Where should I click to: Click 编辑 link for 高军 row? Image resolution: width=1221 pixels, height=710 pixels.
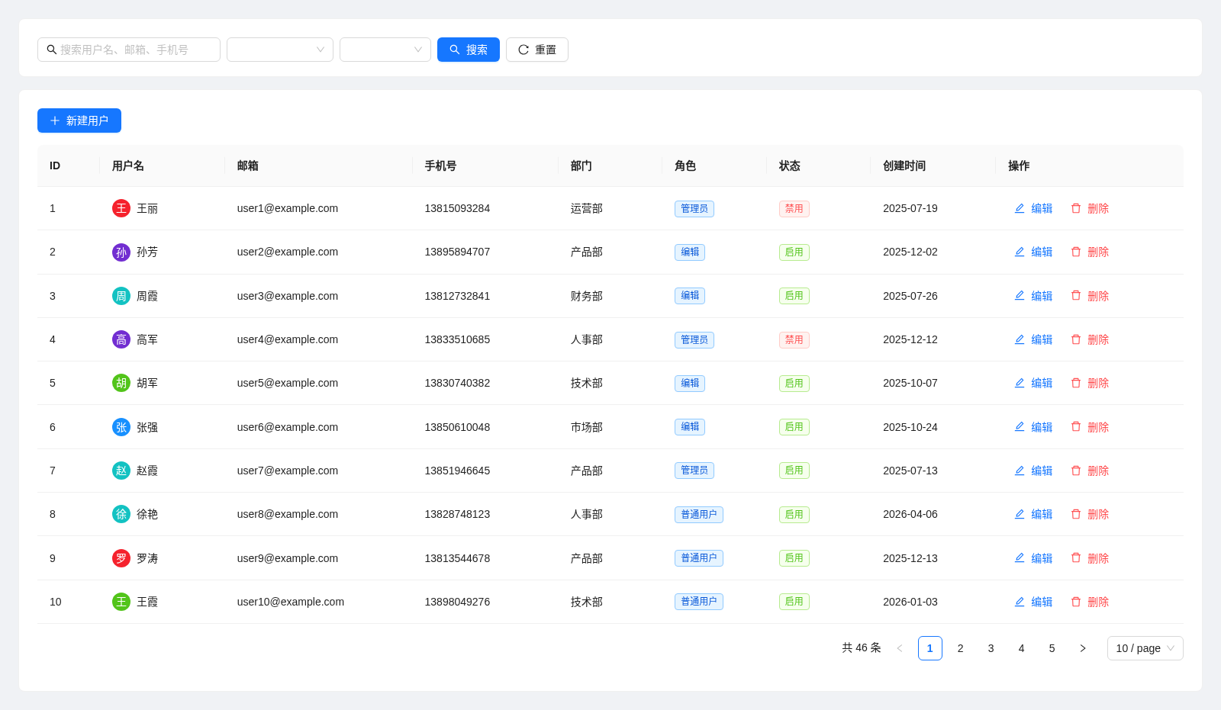click(x=1033, y=339)
